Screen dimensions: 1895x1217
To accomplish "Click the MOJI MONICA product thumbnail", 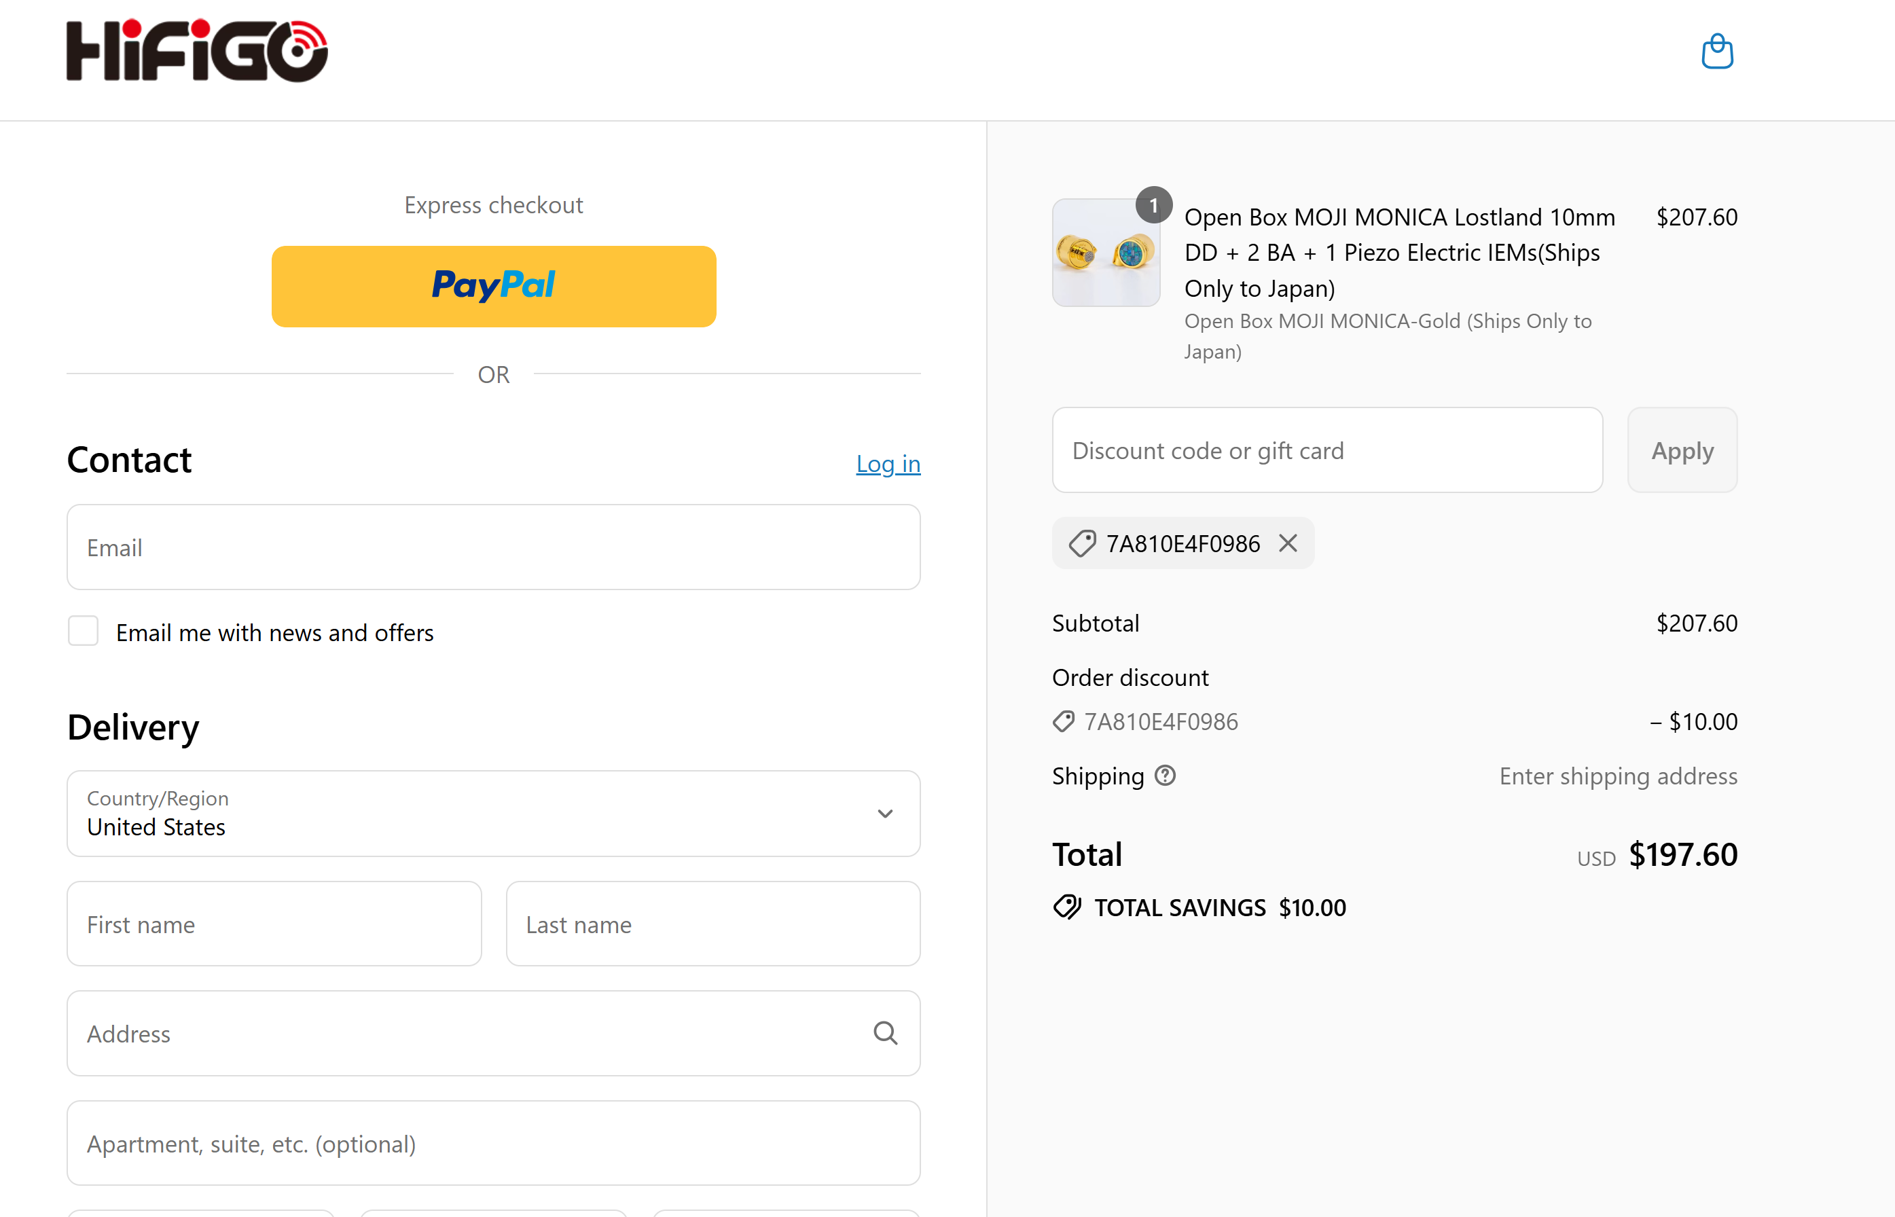I will pyautogui.click(x=1106, y=253).
